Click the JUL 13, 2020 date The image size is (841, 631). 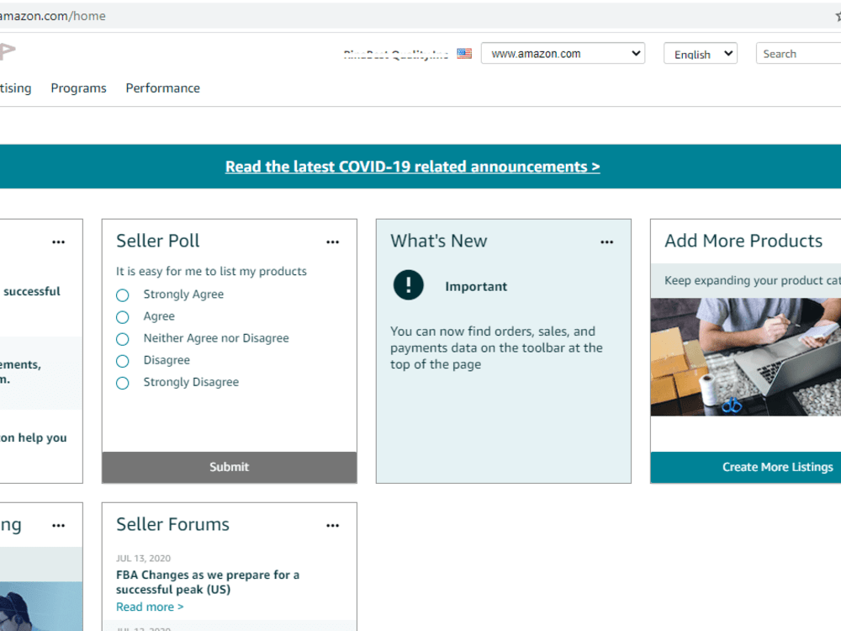[143, 558]
